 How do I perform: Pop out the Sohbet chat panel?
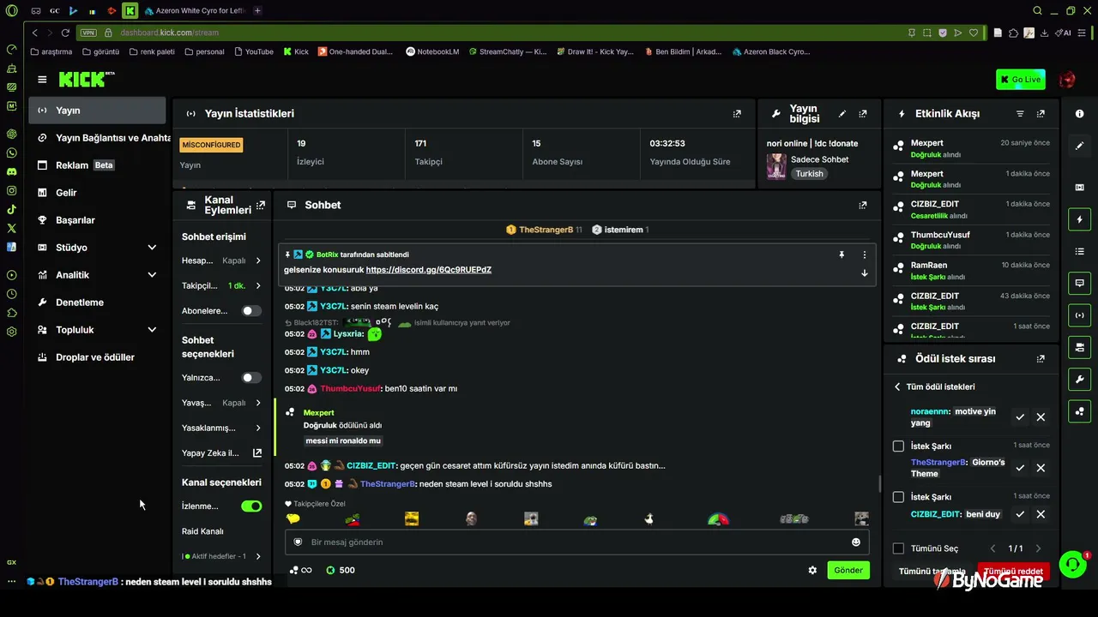(863, 205)
